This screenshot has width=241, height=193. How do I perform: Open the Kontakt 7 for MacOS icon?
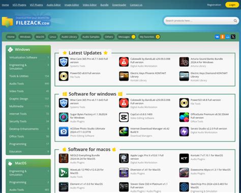(x=184, y=158)
